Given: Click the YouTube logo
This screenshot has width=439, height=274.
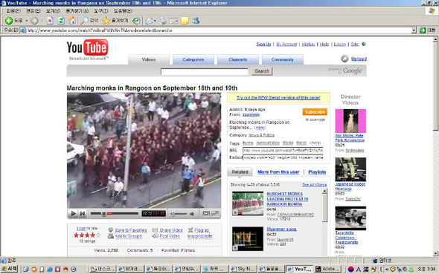Looking at the screenshot, I should click(x=87, y=48).
